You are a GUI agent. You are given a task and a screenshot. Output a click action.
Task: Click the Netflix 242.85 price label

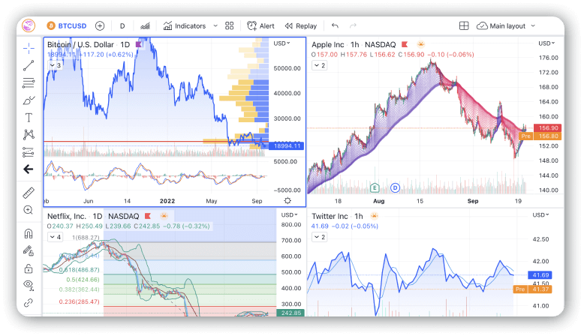[x=290, y=313]
